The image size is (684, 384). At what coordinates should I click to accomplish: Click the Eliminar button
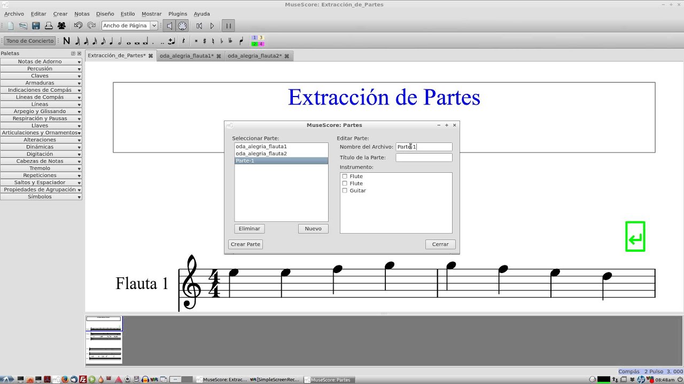[249, 229]
